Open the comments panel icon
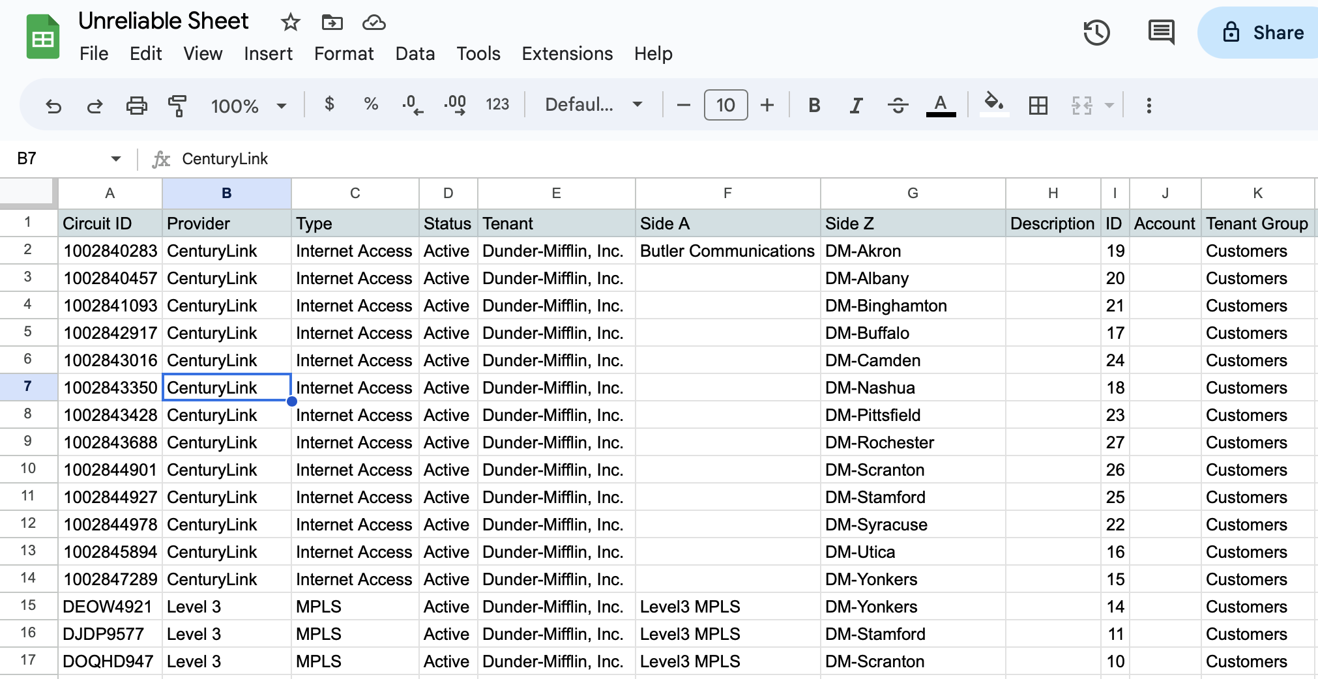This screenshot has width=1318, height=679. pos(1161,33)
